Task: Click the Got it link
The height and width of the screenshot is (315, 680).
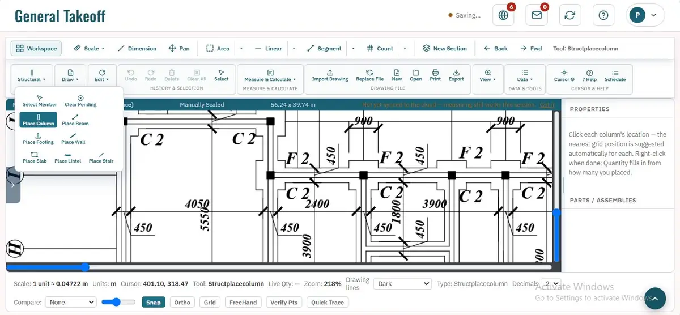Action: point(547,104)
